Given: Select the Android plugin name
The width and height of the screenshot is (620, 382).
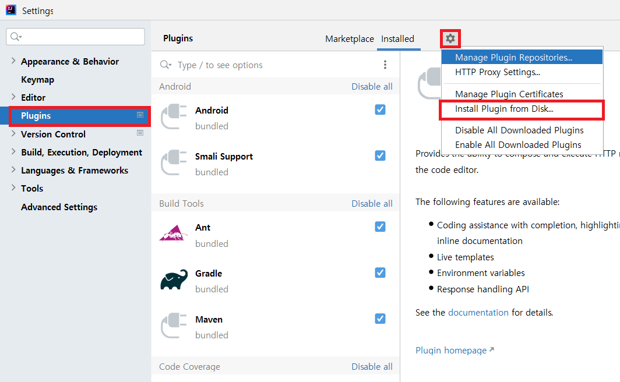Looking at the screenshot, I should [x=212, y=110].
